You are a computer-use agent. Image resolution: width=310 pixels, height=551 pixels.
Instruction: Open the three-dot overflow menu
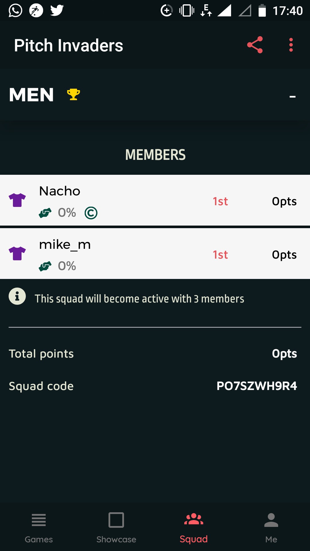click(x=291, y=45)
